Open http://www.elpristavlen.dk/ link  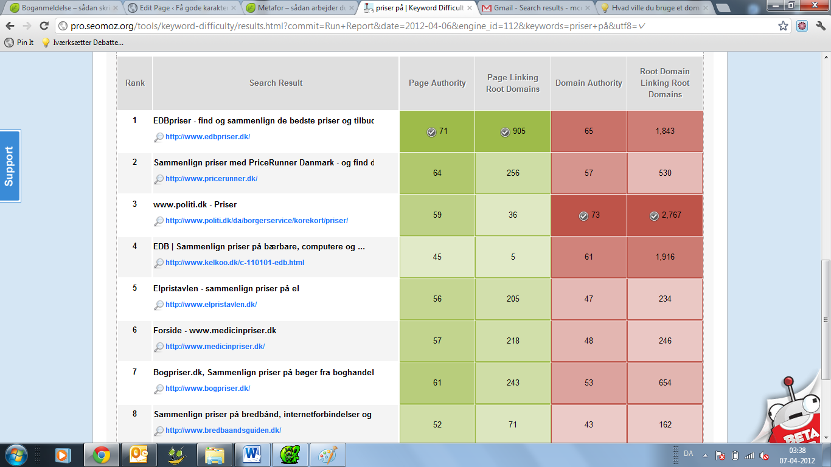tap(211, 305)
